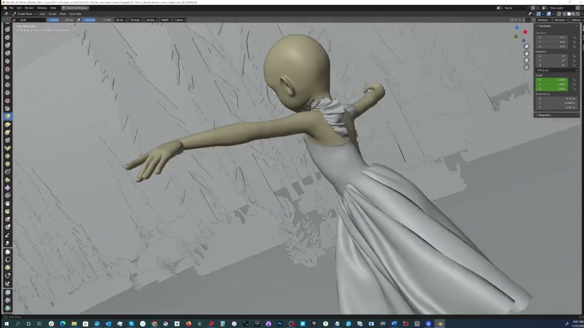Viewport: 584px width, 328px height.
Task: Click the Windows Start button
Action: point(6,324)
